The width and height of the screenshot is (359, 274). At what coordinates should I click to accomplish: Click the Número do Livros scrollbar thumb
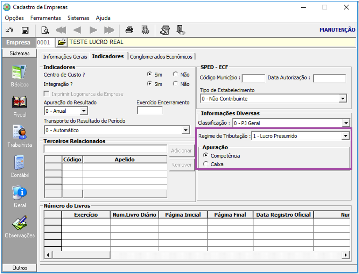pos(81,255)
